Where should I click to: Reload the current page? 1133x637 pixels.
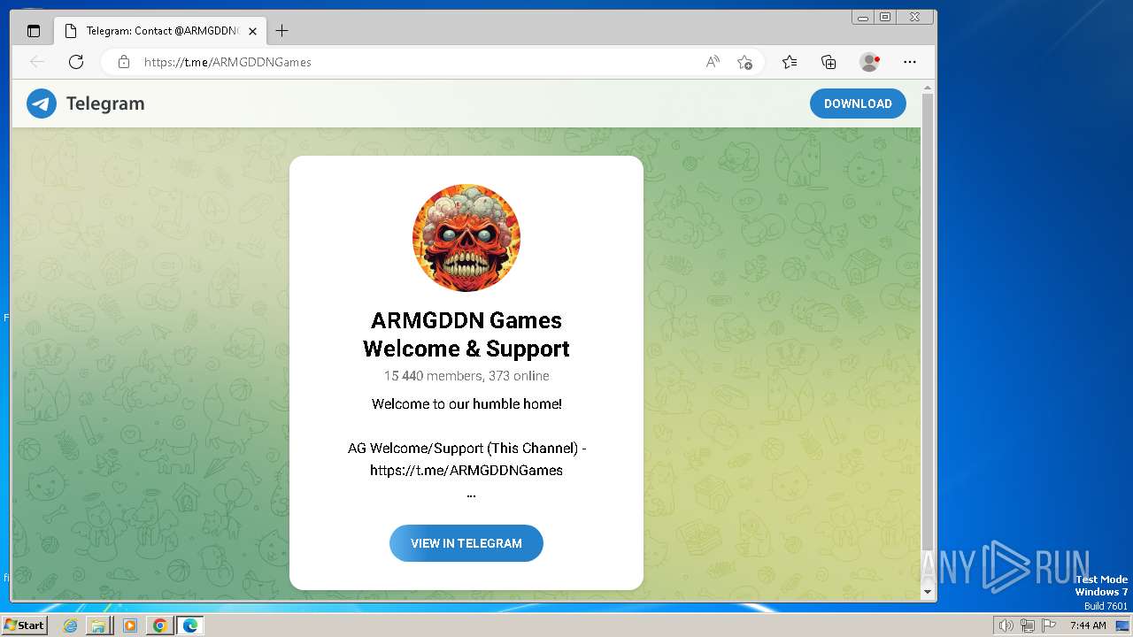[x=76, y=62]
